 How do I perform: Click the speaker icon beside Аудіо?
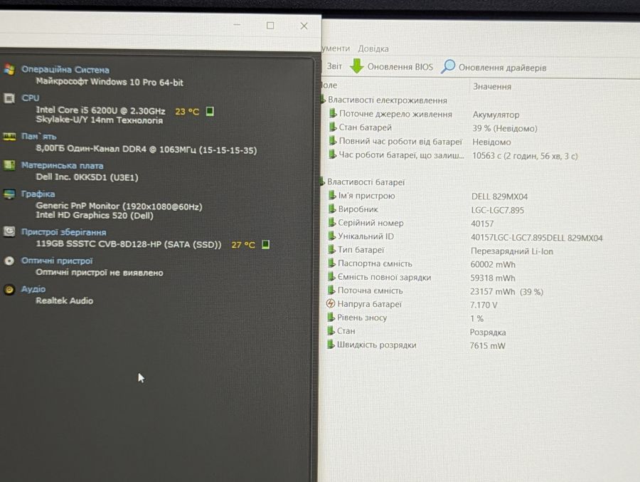(9, 290)
